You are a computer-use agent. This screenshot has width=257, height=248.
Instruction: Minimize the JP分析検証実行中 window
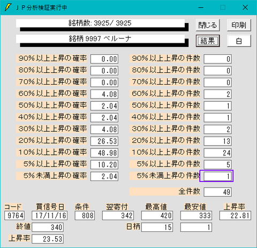[x=201, y=7]
